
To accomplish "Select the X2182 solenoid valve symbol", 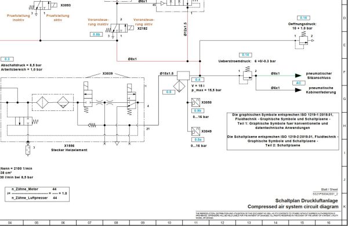I will [x=120, y=28].
